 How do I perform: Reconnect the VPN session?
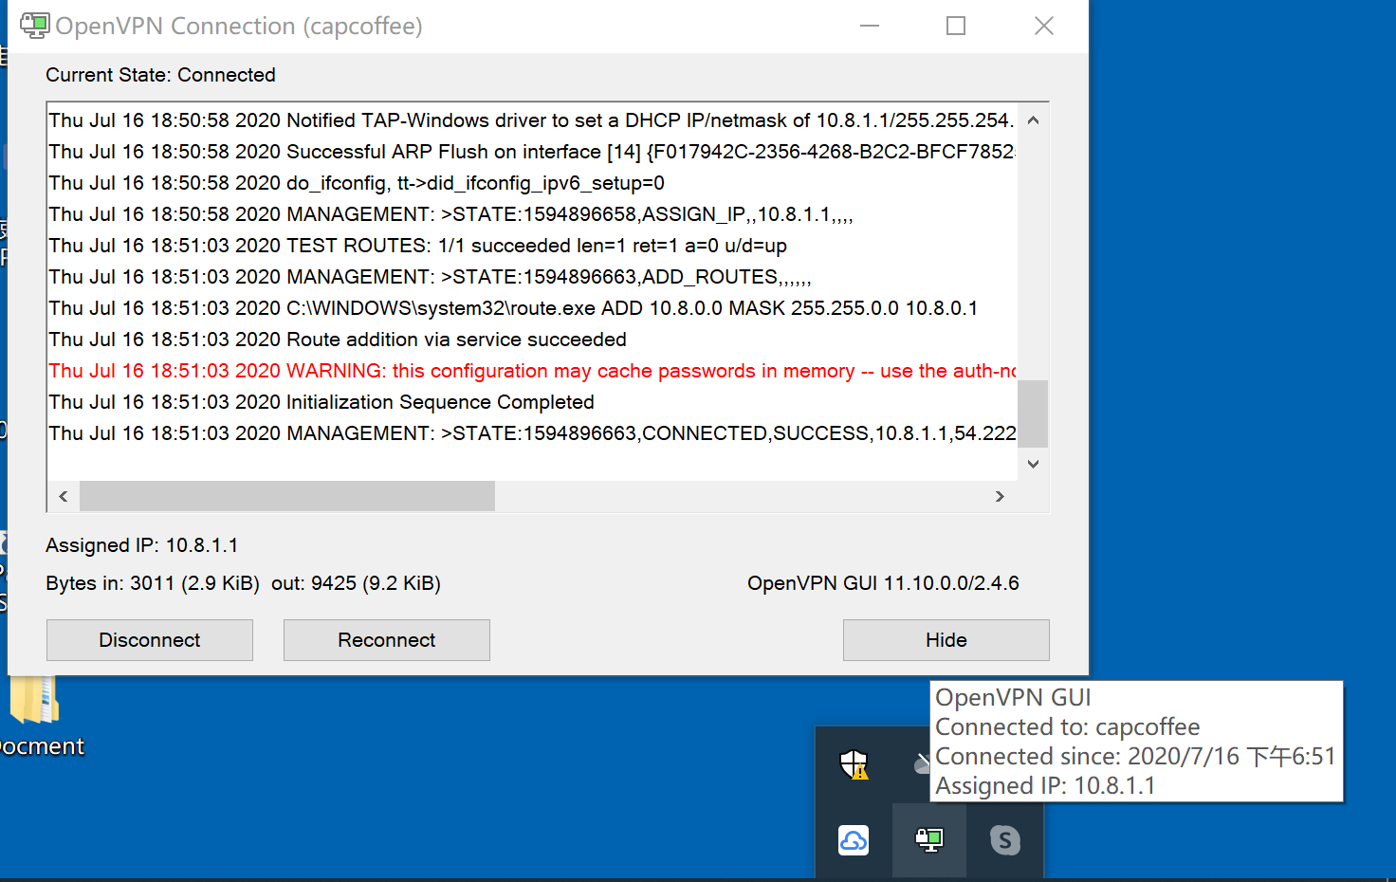pos(386,640)
